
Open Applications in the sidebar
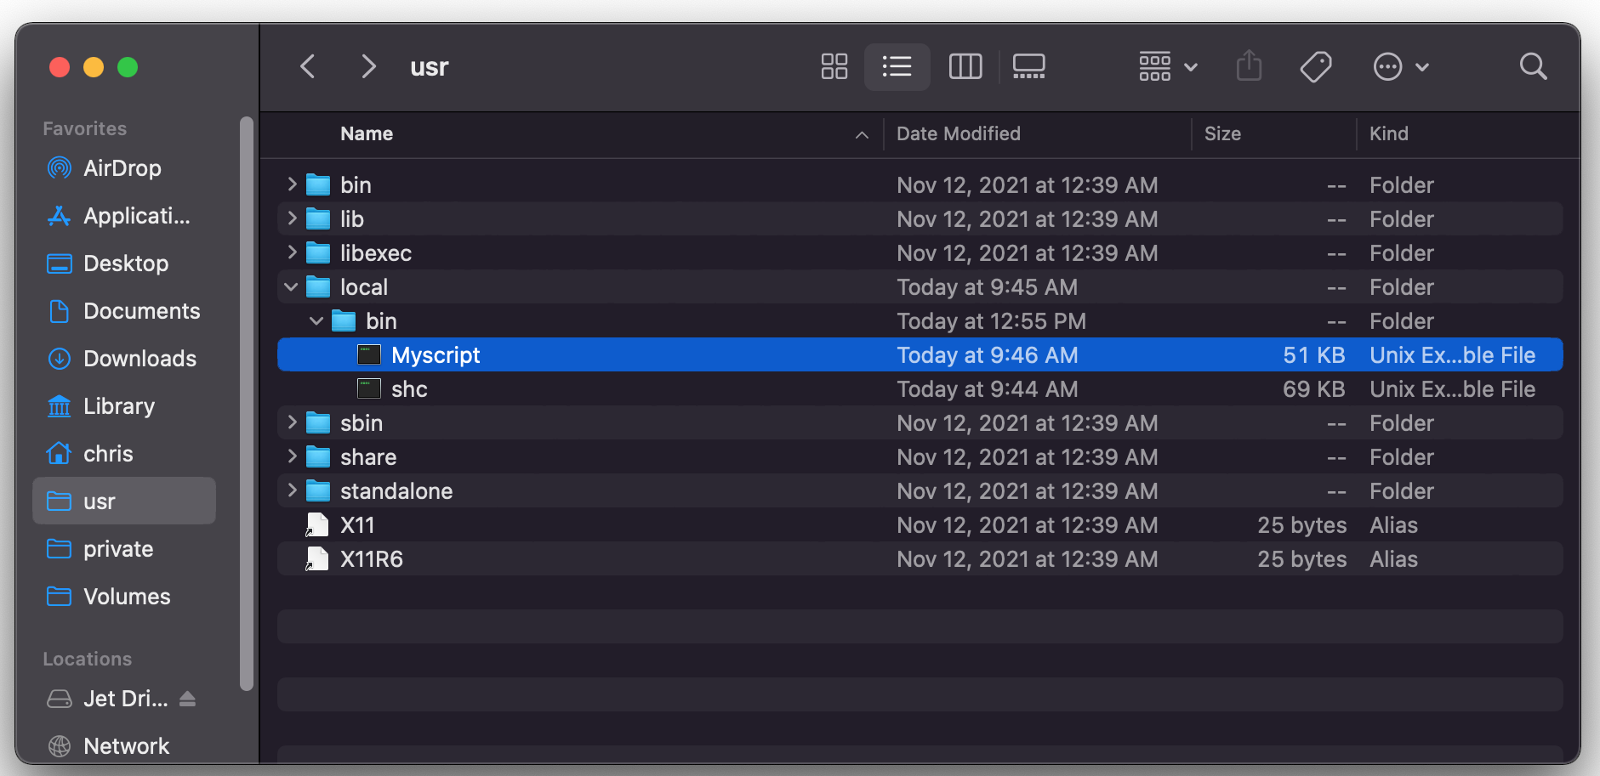[124, 216]
